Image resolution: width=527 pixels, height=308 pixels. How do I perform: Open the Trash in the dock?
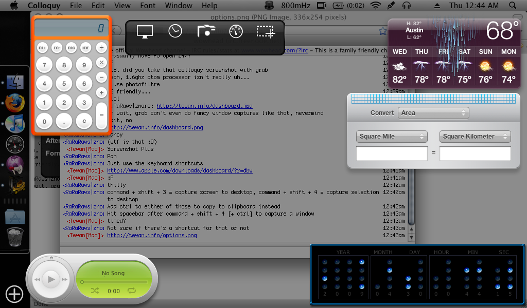(14, 237)
